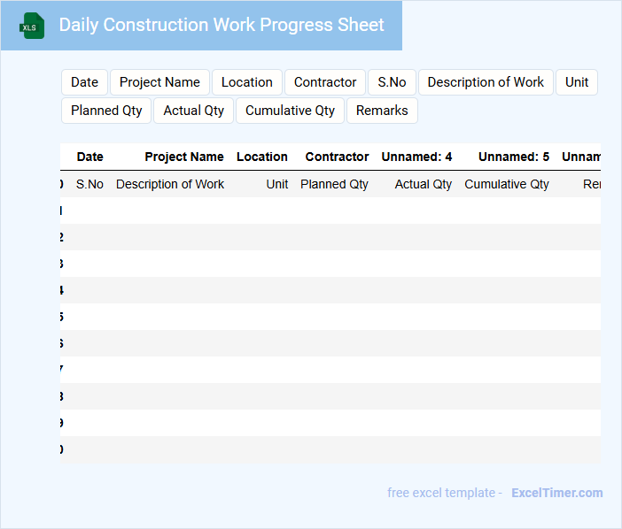Click the Unnamed: 4 column header
622x529 pixels.
[x=416, y=157]
